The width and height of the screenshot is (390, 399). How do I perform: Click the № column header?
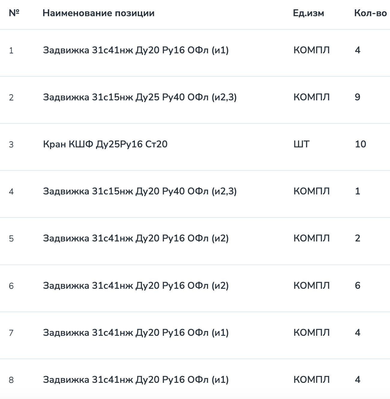[14, 13]
